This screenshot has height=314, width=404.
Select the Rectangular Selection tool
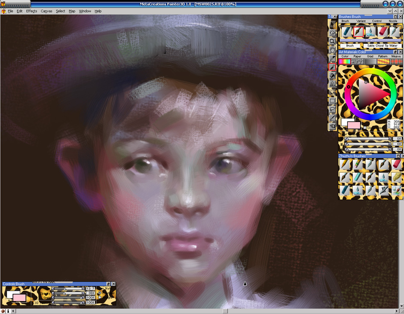pos(332,101)
